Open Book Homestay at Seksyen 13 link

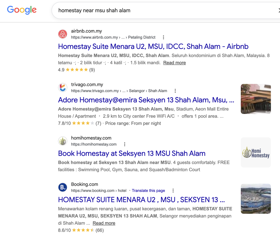132,154
